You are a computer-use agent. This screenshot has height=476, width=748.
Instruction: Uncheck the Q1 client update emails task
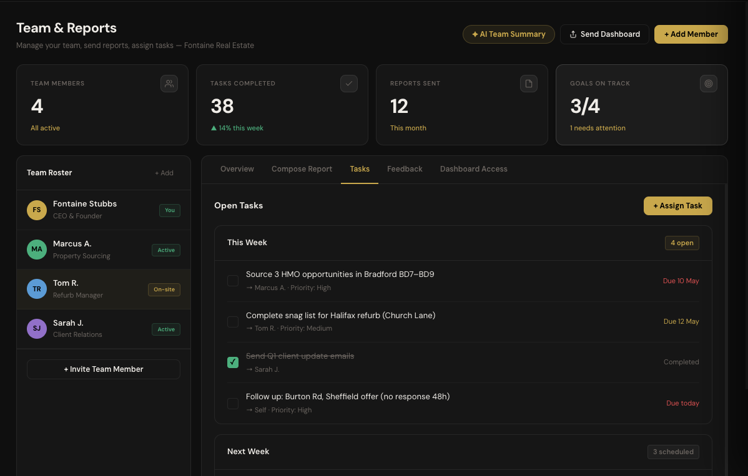(x=233, y=362)
